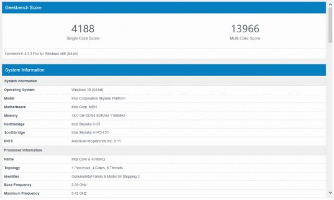
Task: Click the Intel Core i7-6700HQ name
Action: [88, 159]
